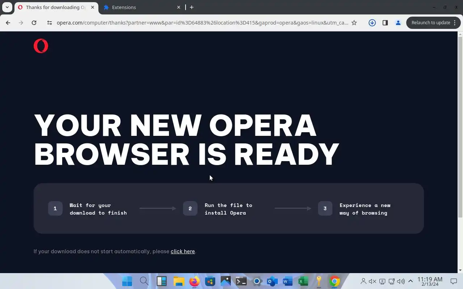Click the scrollbar up arrow
Screen dimensions: 463x289
coord(460,35)
